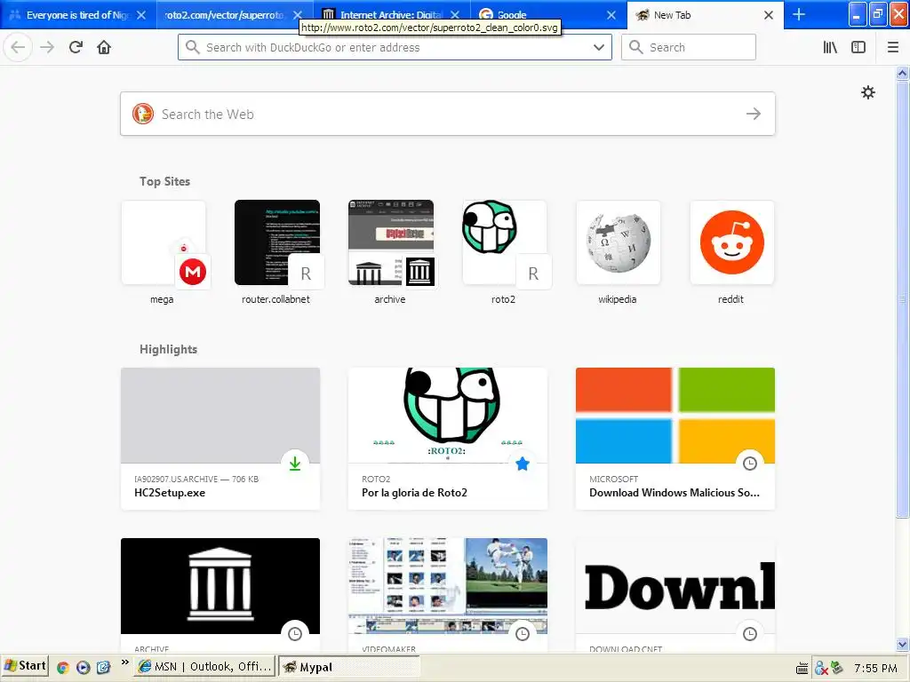The image size is (910, 682).
Task: Switch to 'Everyone is tired of' tab
Action: pos(78,15)
